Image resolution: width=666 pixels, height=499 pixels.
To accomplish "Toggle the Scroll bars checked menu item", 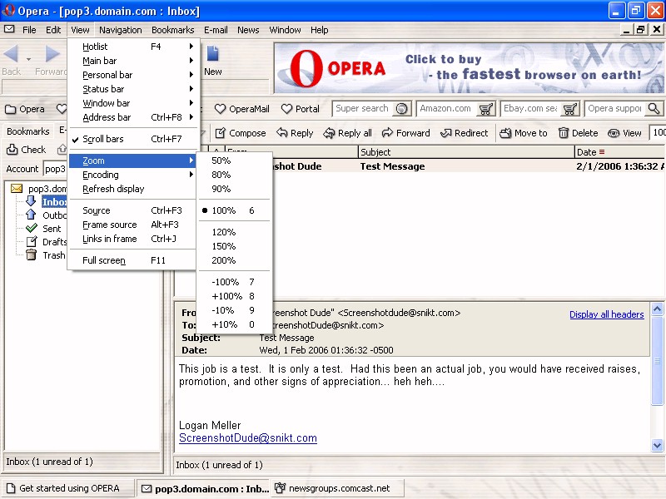I will 132,139.
